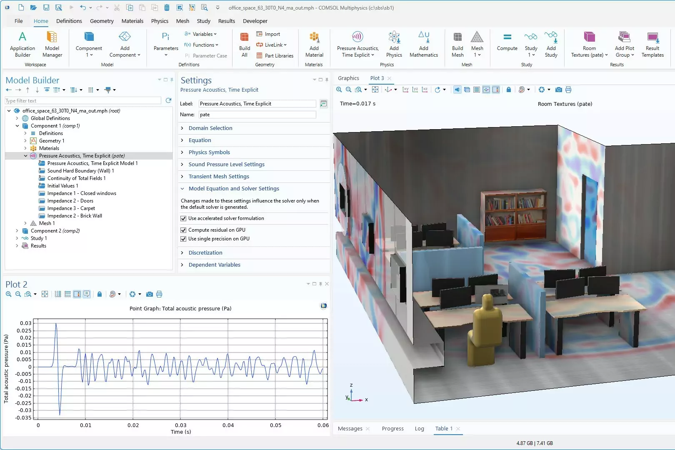Uncheck Compute residual on GPU

coord(183,230)
